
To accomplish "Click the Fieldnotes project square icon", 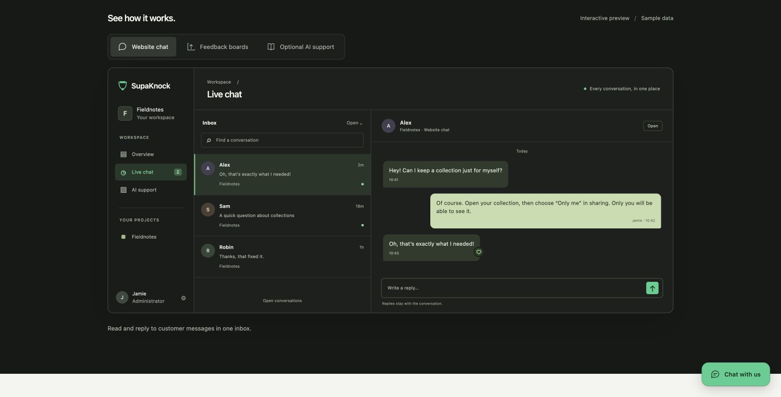I will point(123,237).
